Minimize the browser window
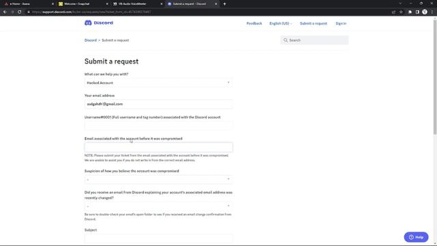Image resolution: width=437 pixels, height=246 pixels. [411, 3]
